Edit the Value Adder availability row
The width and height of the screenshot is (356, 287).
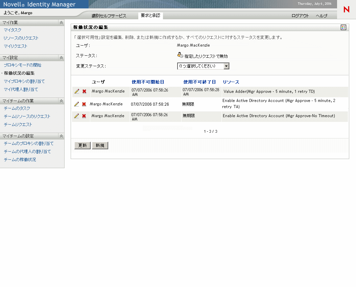pyautogui.click(x=77, y=92)
